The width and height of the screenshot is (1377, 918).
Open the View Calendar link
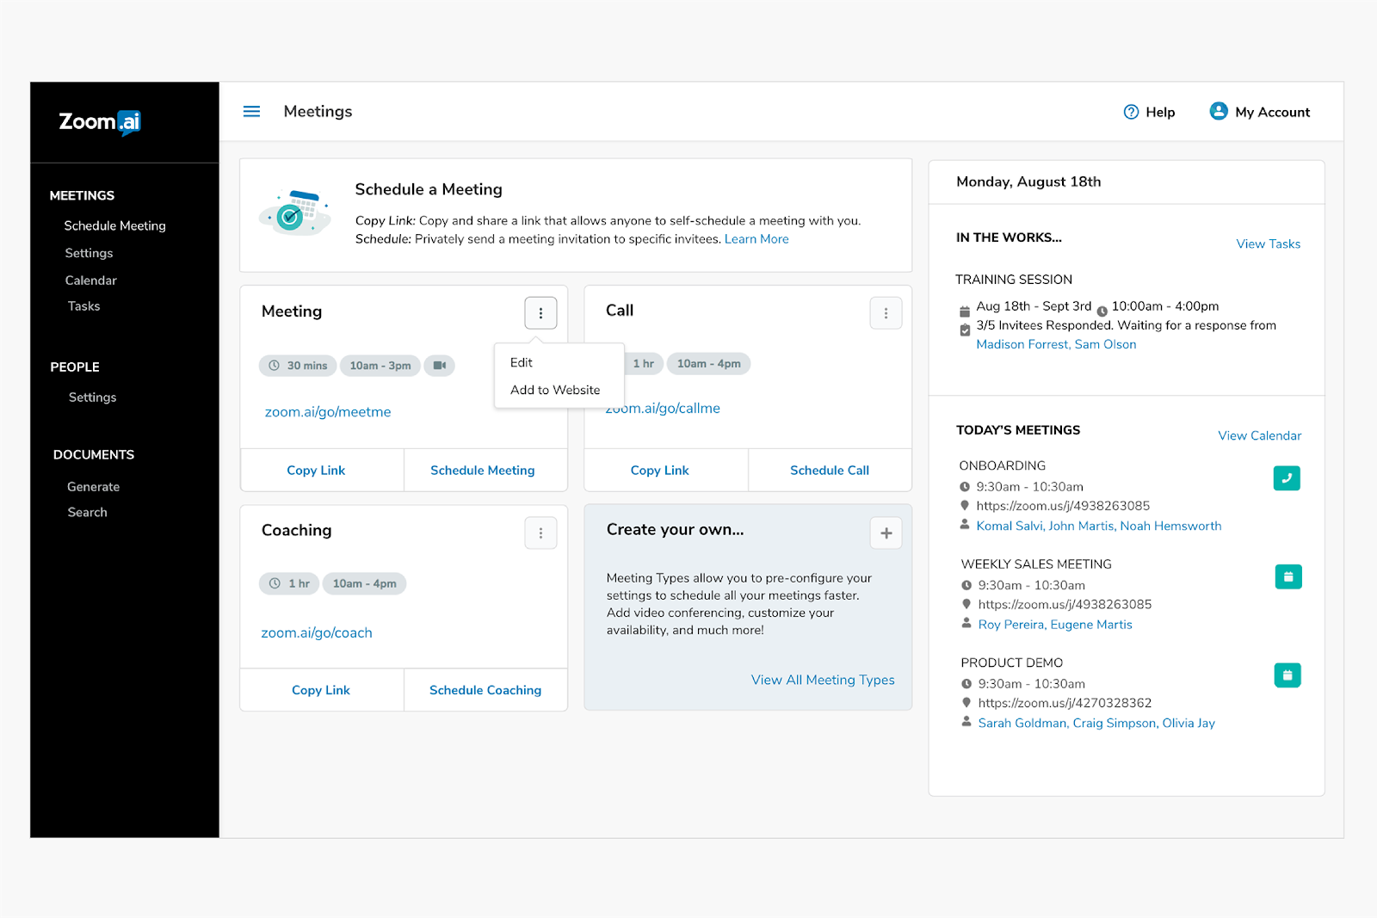(1259, 436)
